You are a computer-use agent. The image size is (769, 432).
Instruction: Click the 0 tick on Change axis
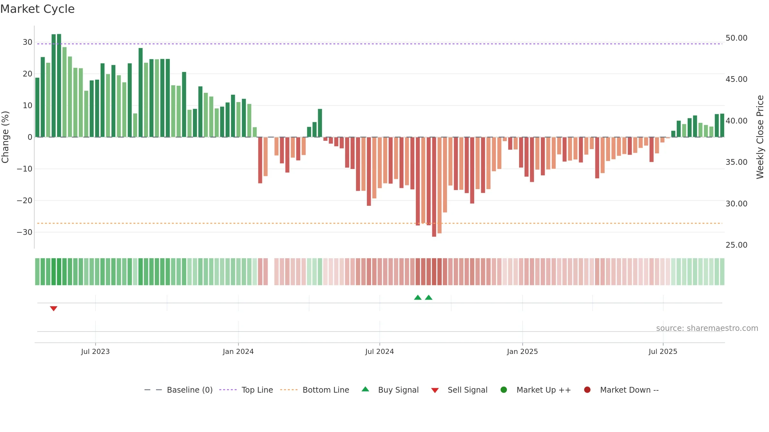pyautogui.click(x=30, y=137)
